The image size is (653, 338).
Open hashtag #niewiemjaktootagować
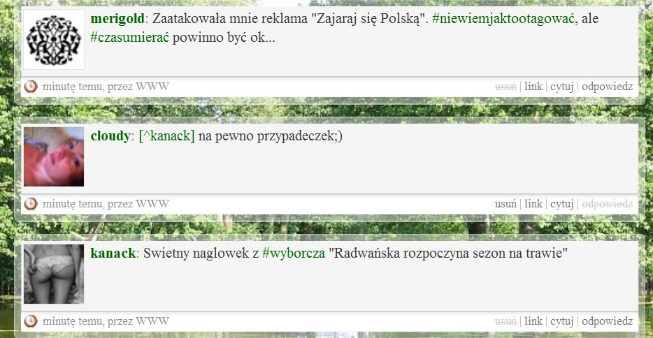click(503, 19)
